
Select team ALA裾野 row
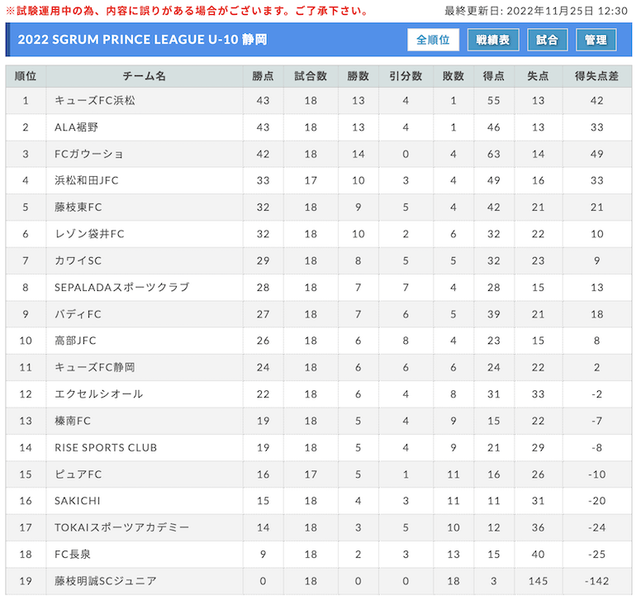pyautogui.click(x=318, y=127)
